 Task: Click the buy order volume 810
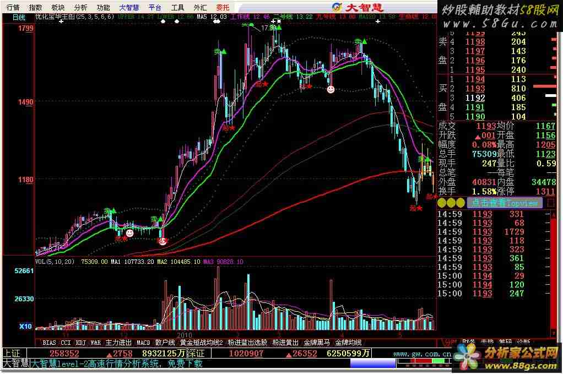point(518,88)
